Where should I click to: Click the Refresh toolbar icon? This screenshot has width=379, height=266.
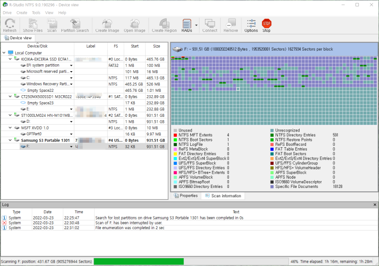pos(10,26)
